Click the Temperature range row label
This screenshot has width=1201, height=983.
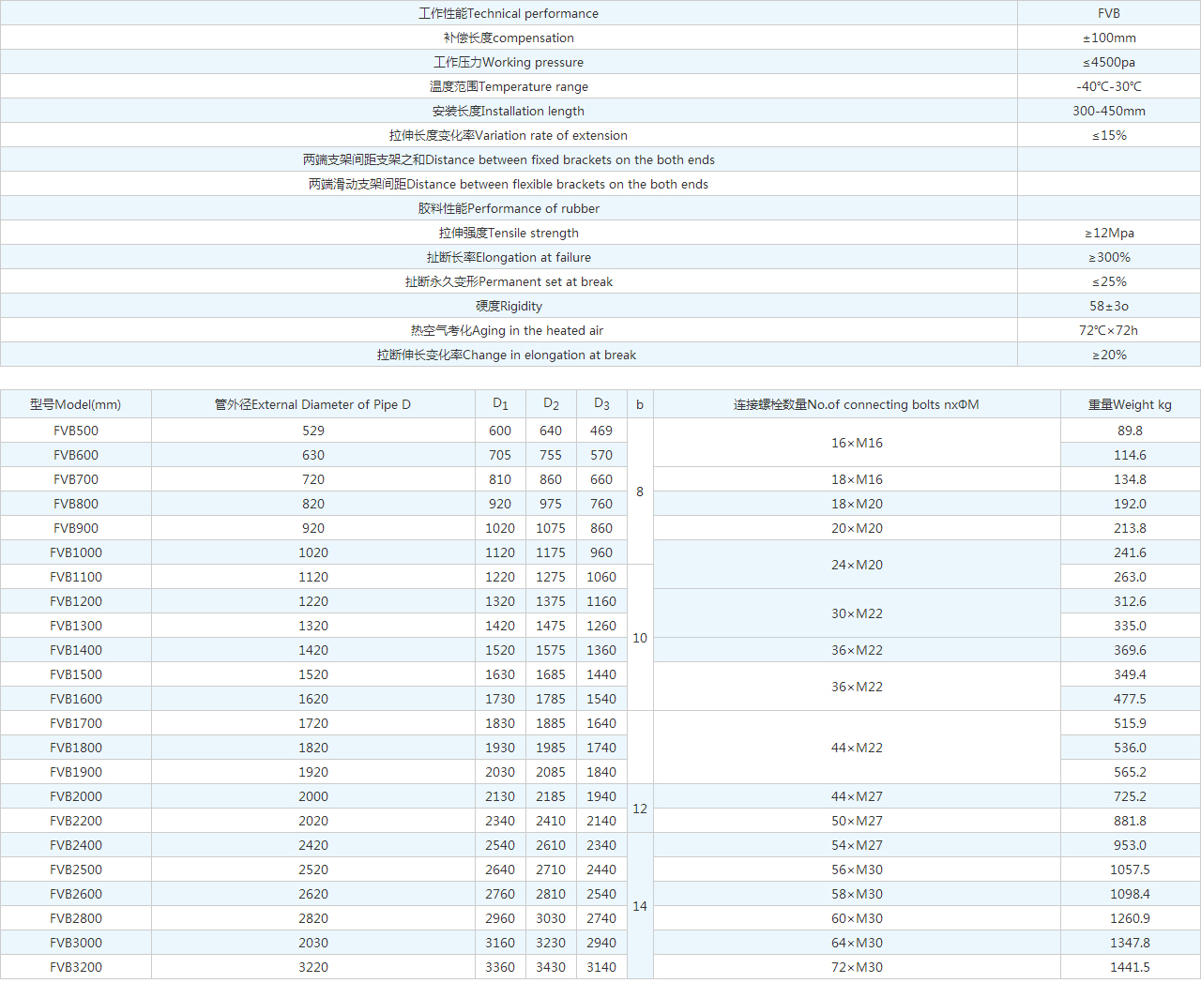click(x=508, y=86)
